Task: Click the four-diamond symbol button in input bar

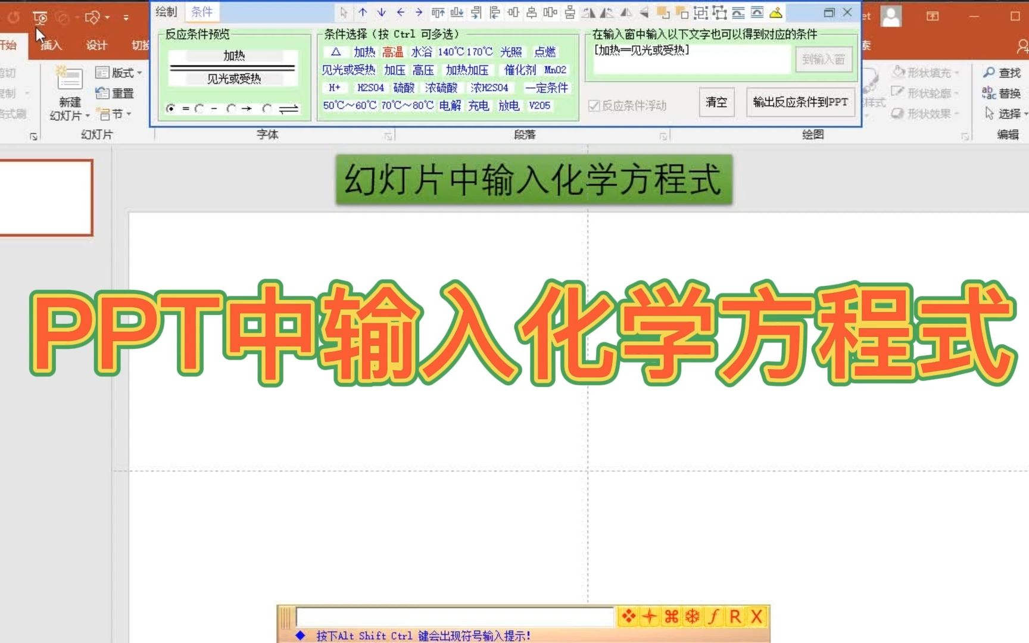Action: 628,616
